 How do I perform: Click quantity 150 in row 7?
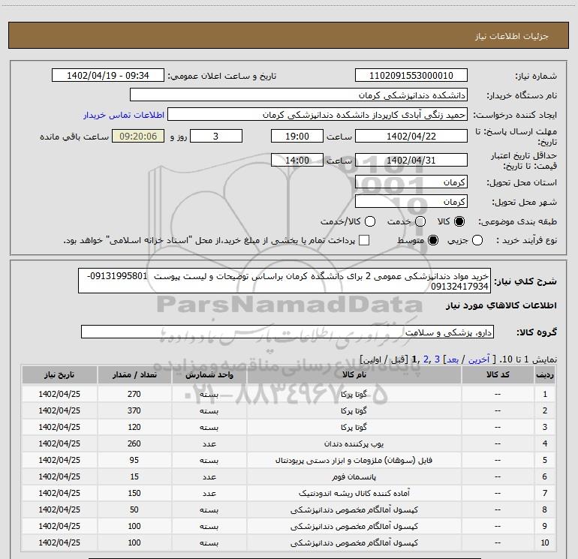point(134,493)
